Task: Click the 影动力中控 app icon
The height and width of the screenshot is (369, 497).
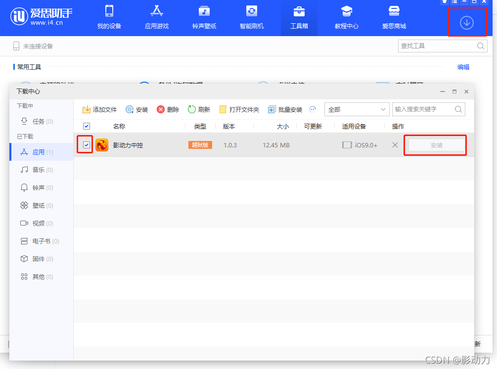Action: (x=102, y=145)
